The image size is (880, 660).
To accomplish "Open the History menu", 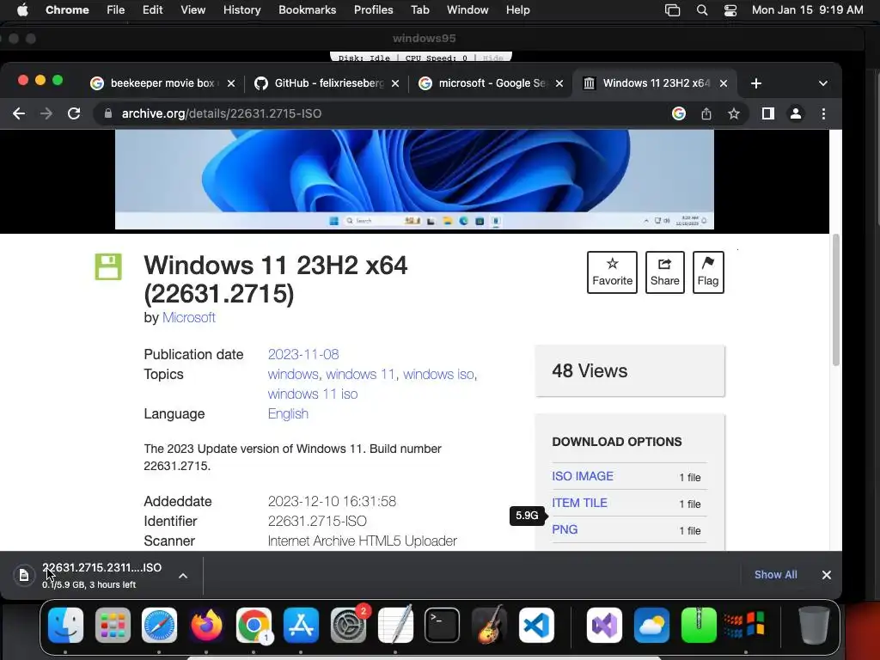I will tap(241, 10).
